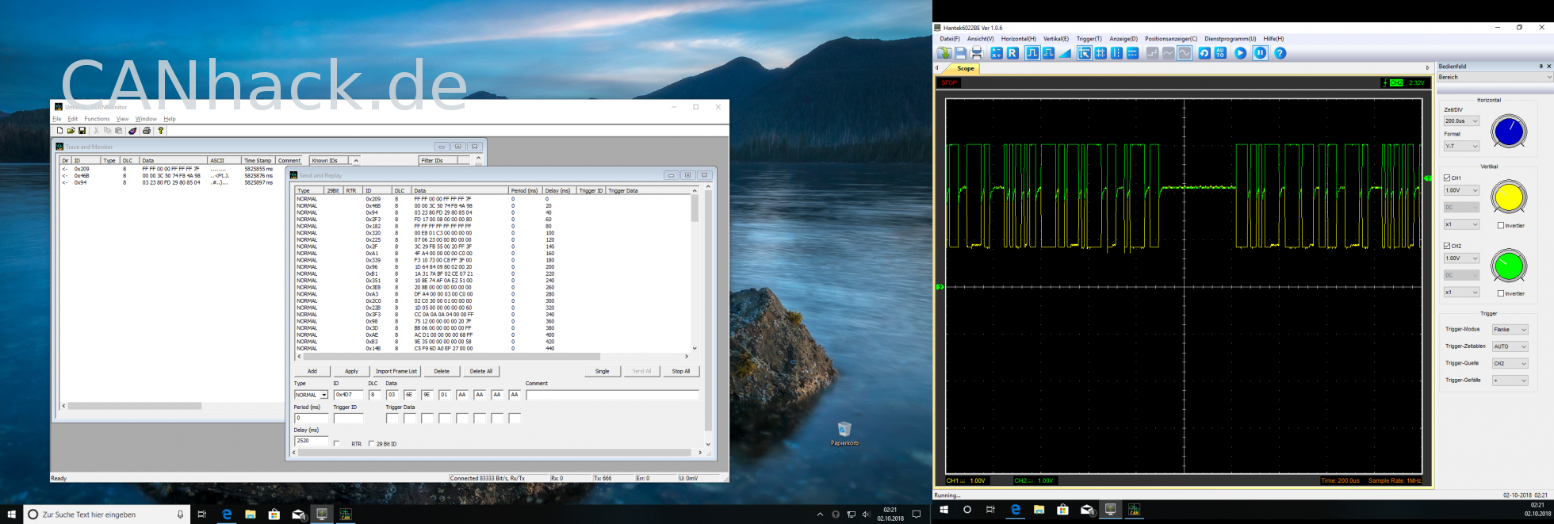Image resolution: width=1554 pixels, height=524 pixels.
Task: Click Save disk icon in CANMonitor toolbar
Action: click(x=82, y=131)
